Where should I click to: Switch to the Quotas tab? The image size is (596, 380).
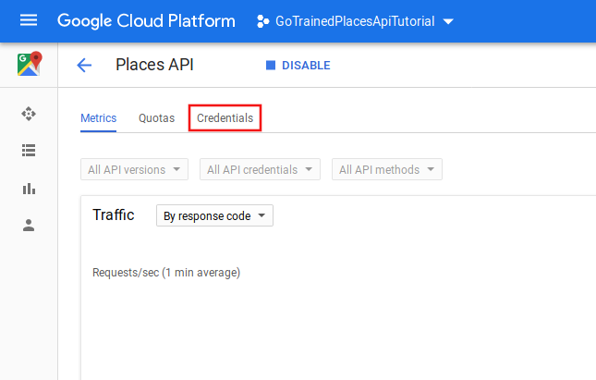[x=156, y=118]
